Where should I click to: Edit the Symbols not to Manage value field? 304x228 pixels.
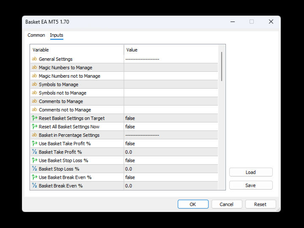[171, 92]
